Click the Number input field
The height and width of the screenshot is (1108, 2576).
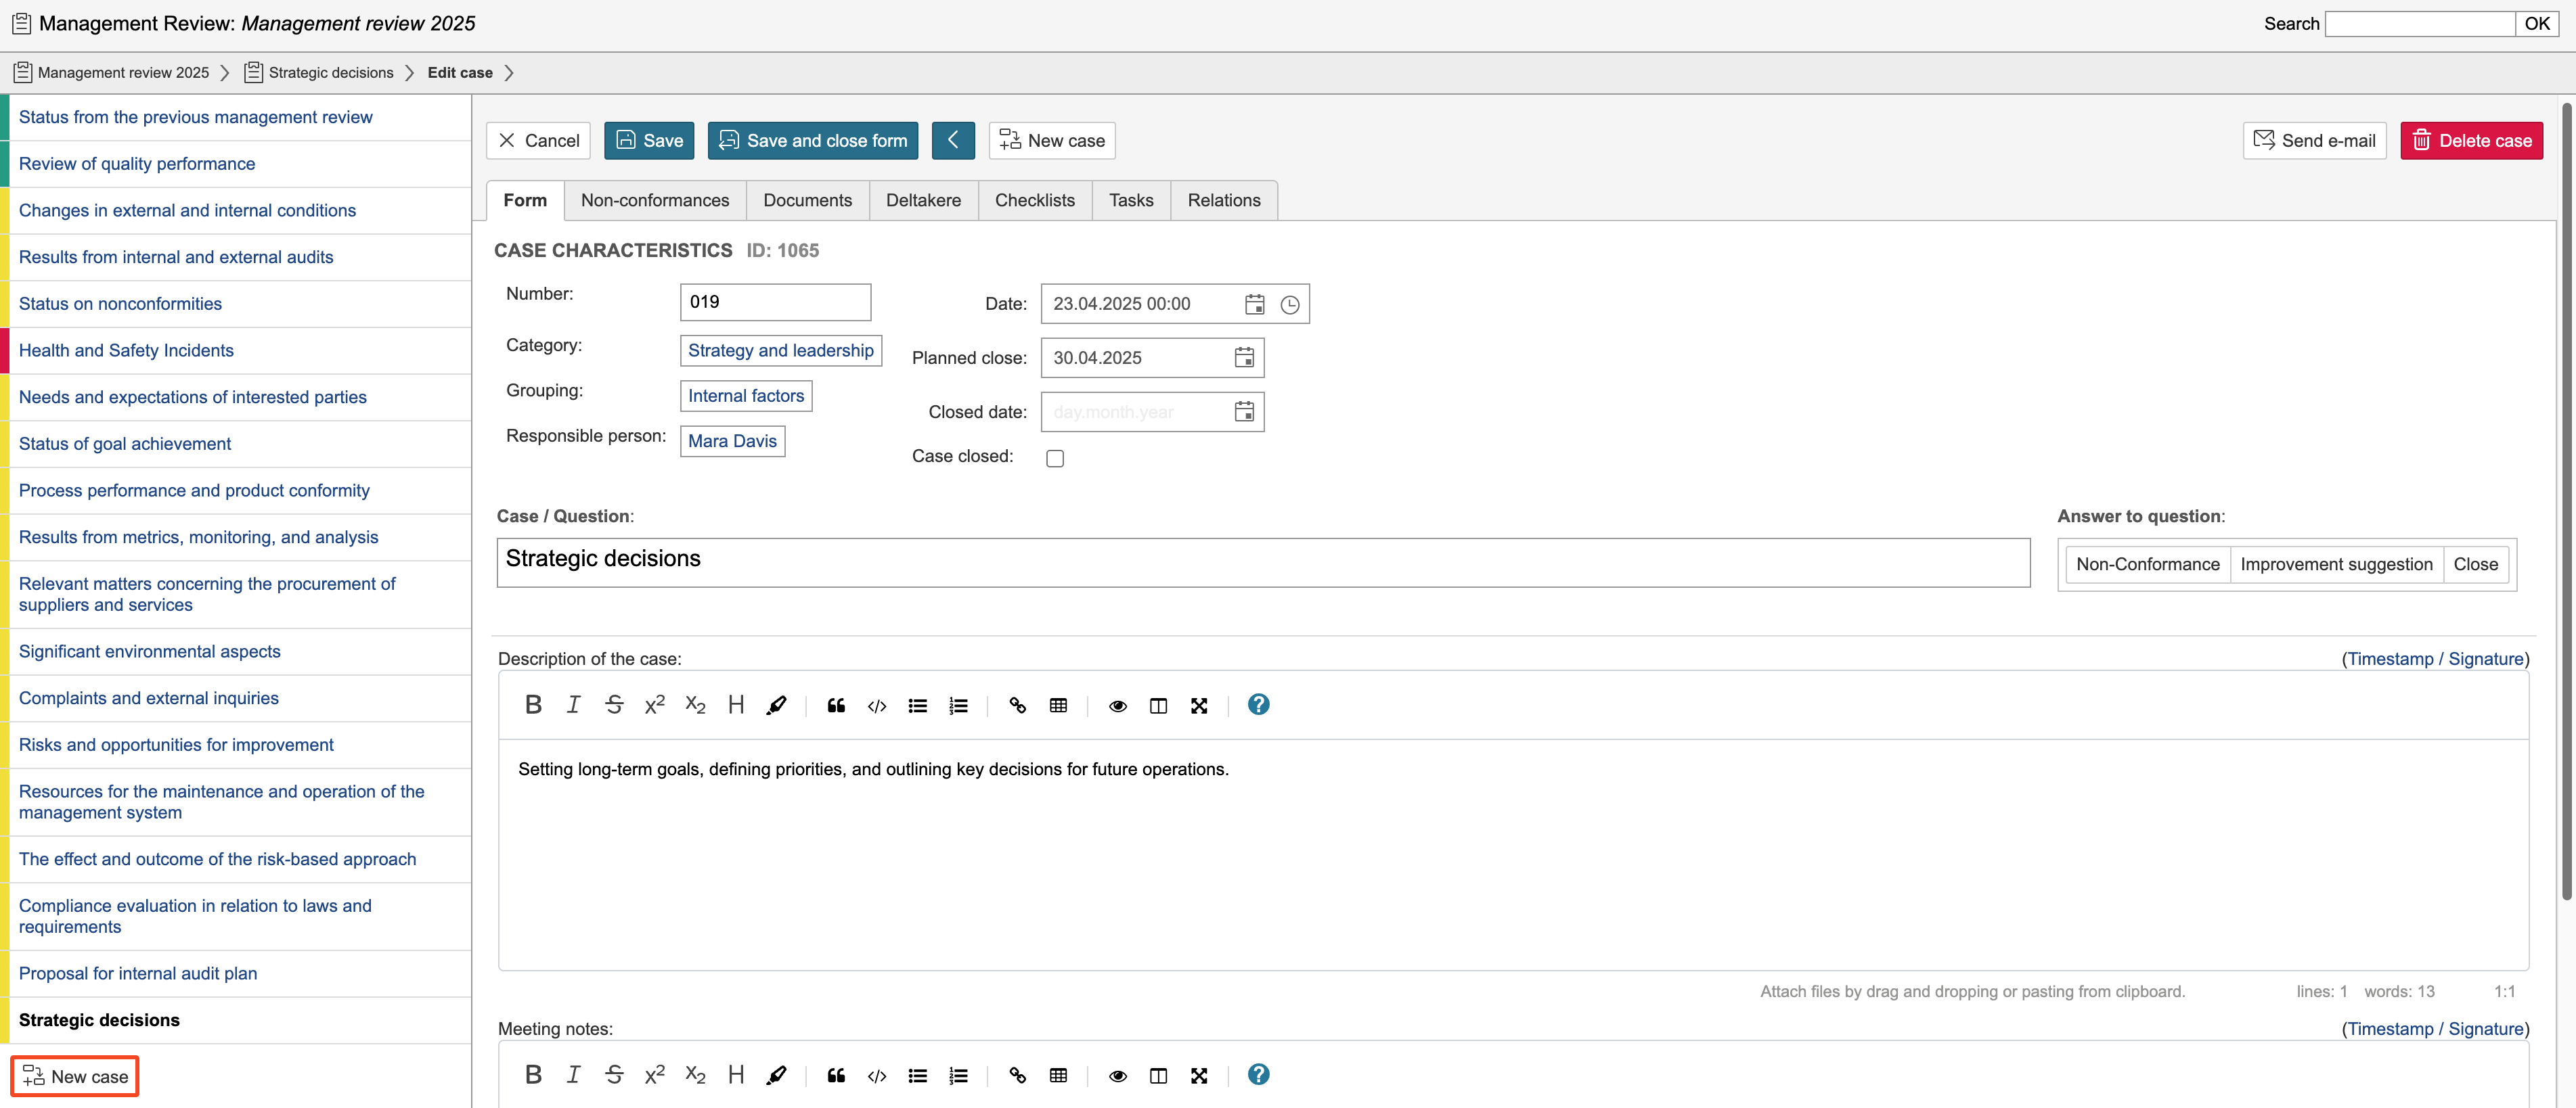coord(775,303)
